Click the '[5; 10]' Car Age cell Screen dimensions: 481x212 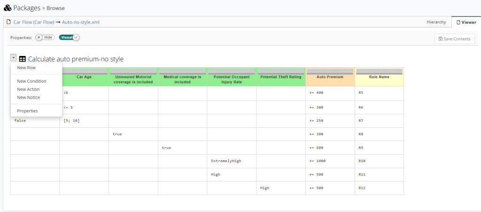[85, 121]
